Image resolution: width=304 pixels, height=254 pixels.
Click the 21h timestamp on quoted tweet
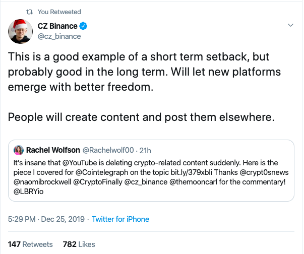coord(145,151)
